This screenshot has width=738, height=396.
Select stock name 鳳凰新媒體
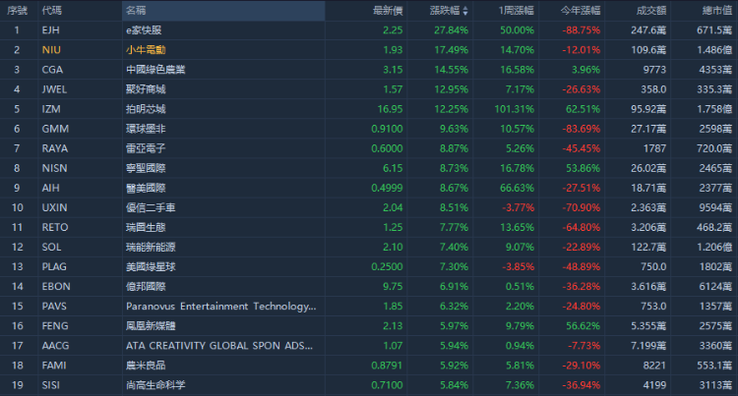pos(151,326)
